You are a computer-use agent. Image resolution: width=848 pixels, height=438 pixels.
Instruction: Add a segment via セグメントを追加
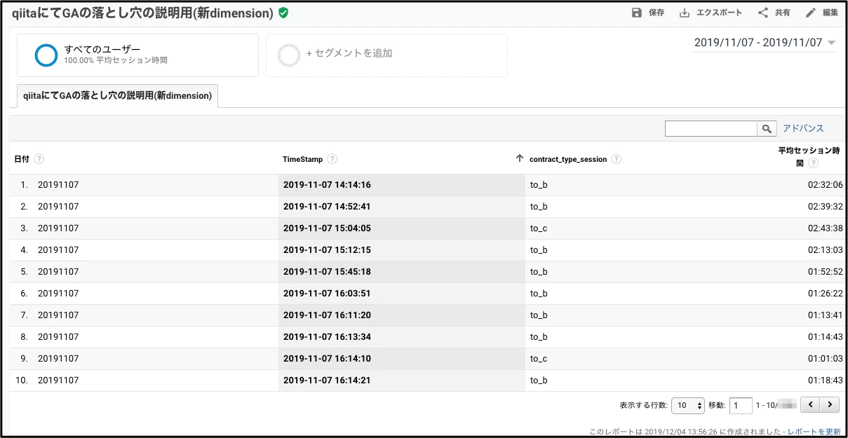tap(386, 55)
